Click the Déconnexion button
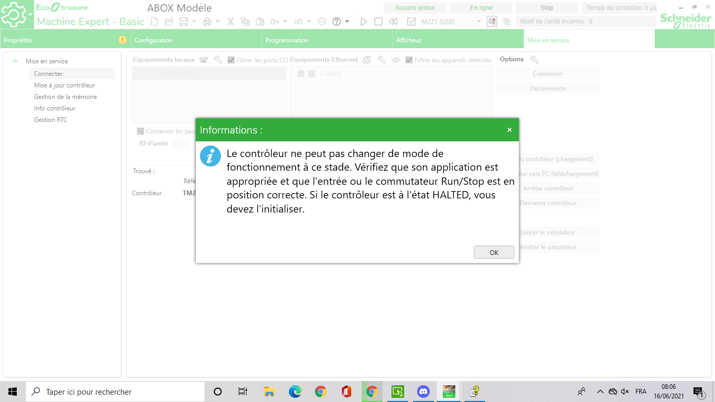This screenshot has width=715, height=402. pos(548,88)
